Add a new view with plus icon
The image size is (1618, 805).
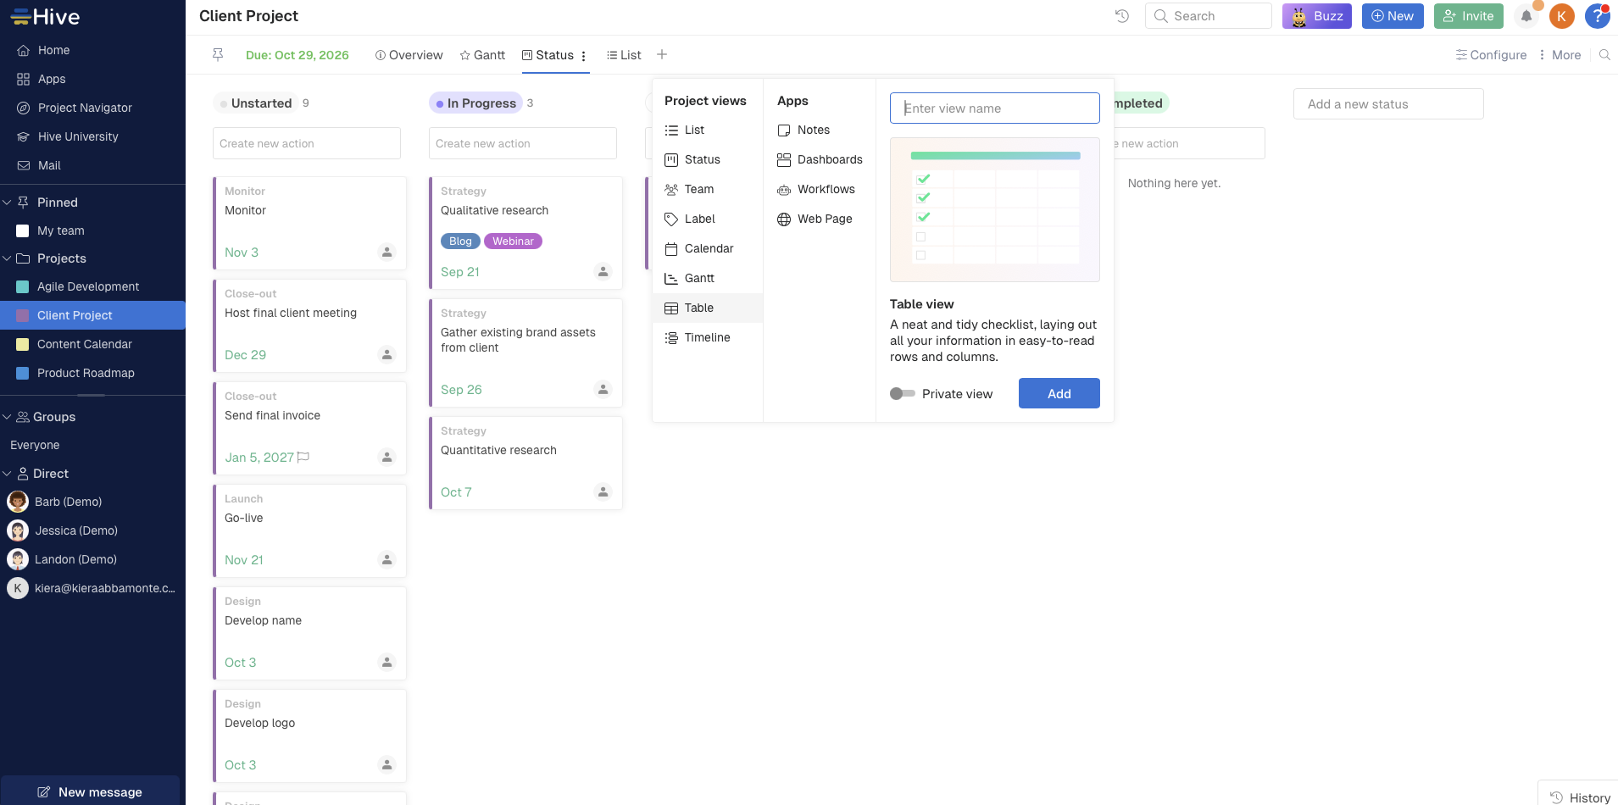[x=662, y=55]
